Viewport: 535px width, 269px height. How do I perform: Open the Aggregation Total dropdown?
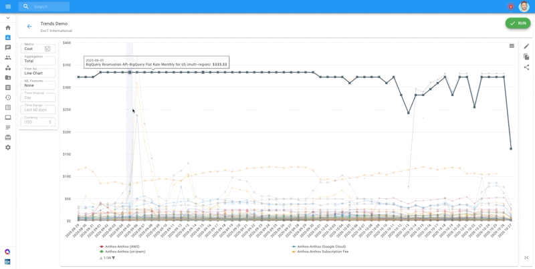point(38,61)
